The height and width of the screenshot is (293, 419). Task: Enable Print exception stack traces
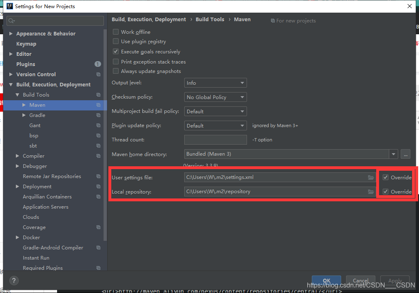116,62
